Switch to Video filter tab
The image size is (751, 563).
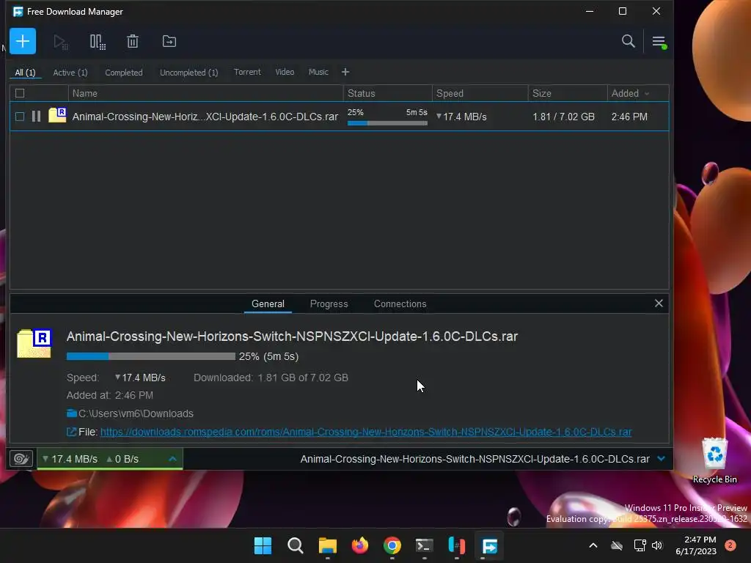[285, 72]
